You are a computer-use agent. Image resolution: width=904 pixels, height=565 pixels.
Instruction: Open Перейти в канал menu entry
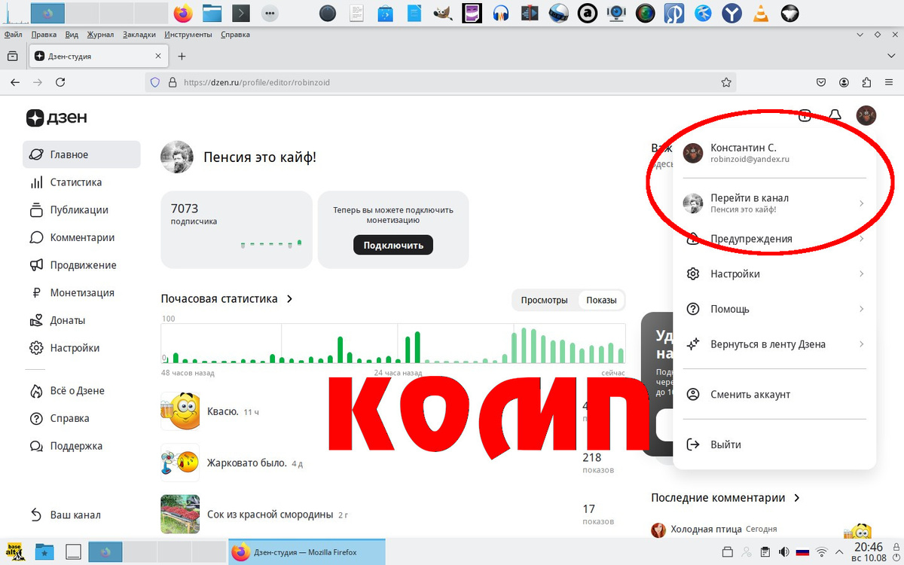[774, 203]
